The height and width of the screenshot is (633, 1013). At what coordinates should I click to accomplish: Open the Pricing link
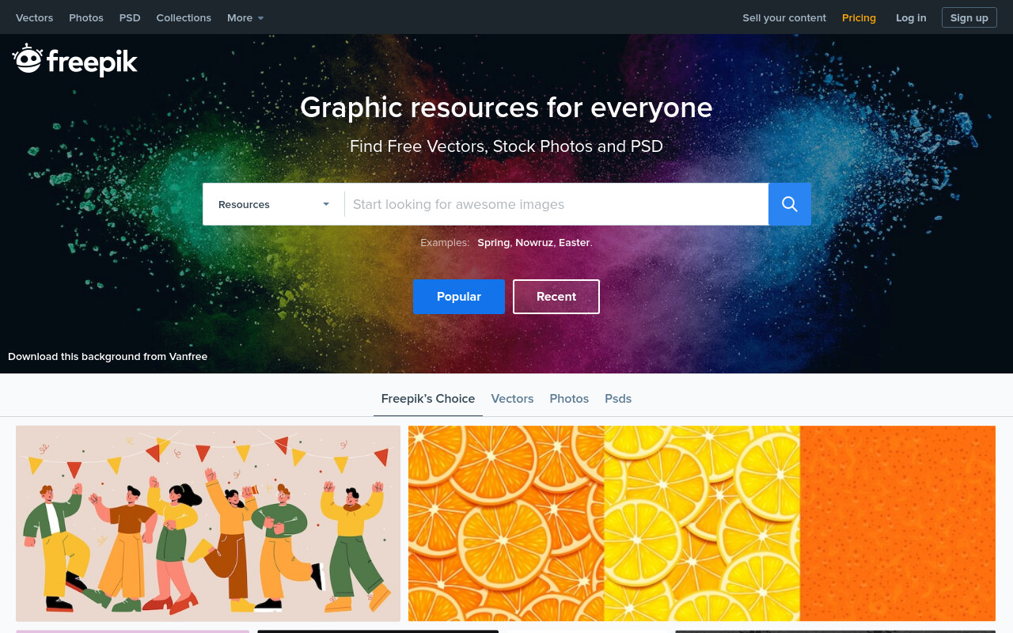pyautogui.click(x=859, y=17)
